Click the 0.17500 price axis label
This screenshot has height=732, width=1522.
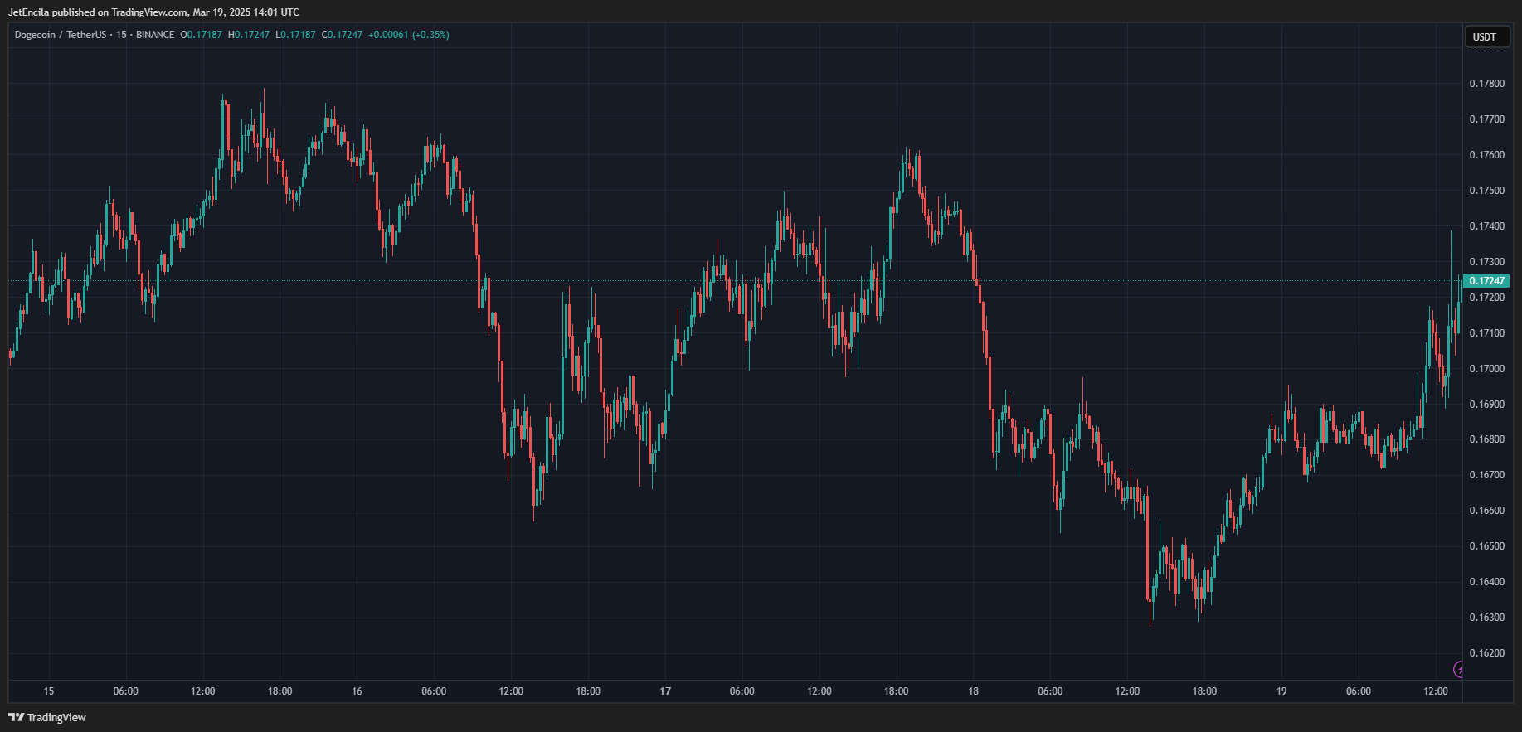(1486, 191)
